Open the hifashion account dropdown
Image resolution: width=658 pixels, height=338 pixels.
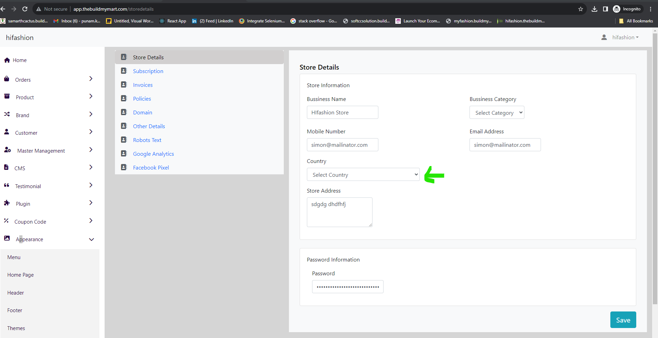625,37
